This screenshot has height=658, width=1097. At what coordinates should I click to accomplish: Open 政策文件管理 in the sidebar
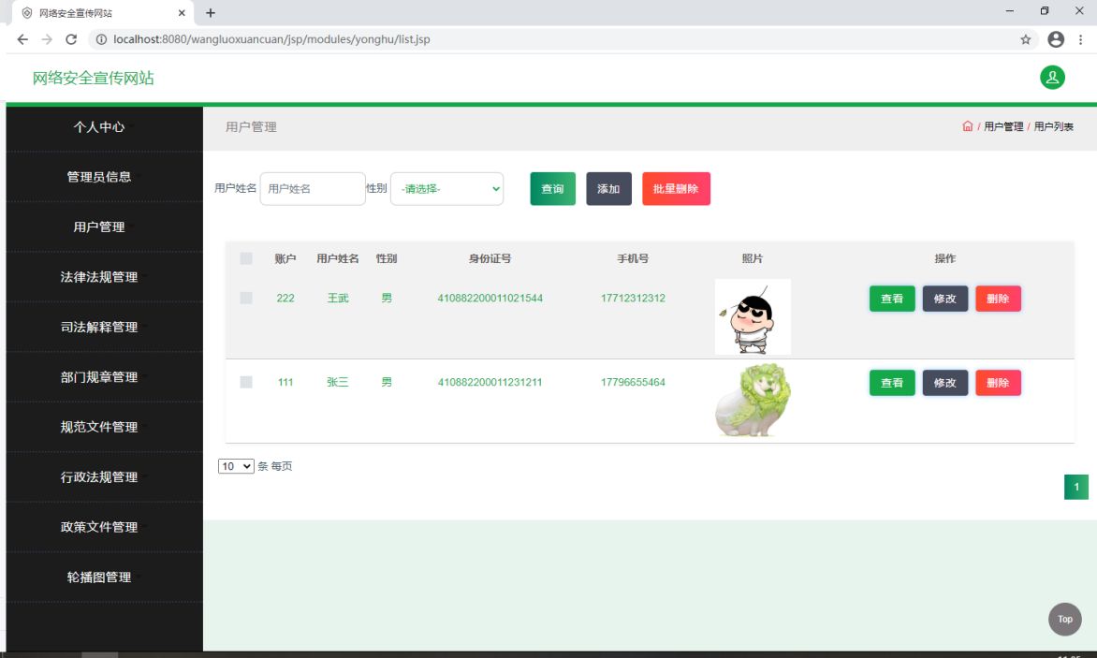tap(99, 527)
